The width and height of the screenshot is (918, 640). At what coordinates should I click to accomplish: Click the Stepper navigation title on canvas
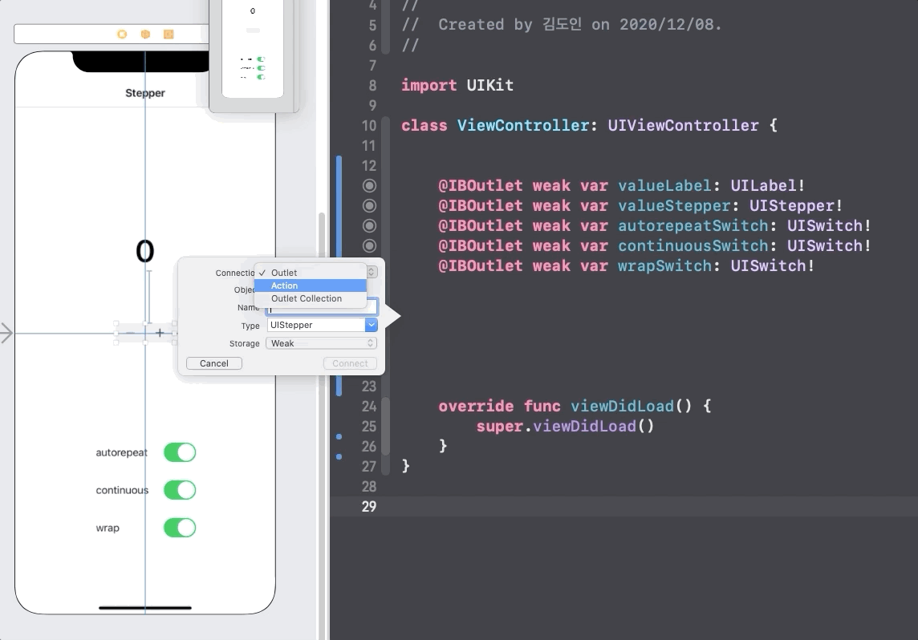pyautogui.click(x=145, y=93)
